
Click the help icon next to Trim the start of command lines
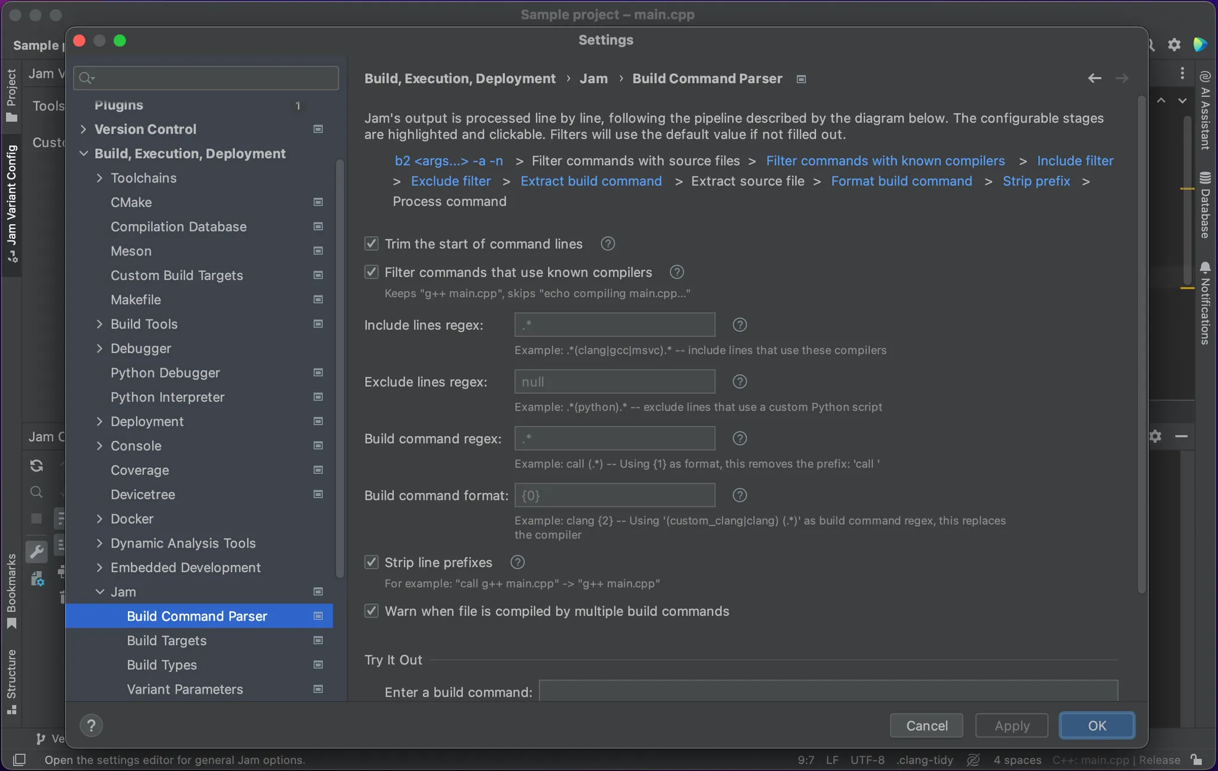[607, 244]
